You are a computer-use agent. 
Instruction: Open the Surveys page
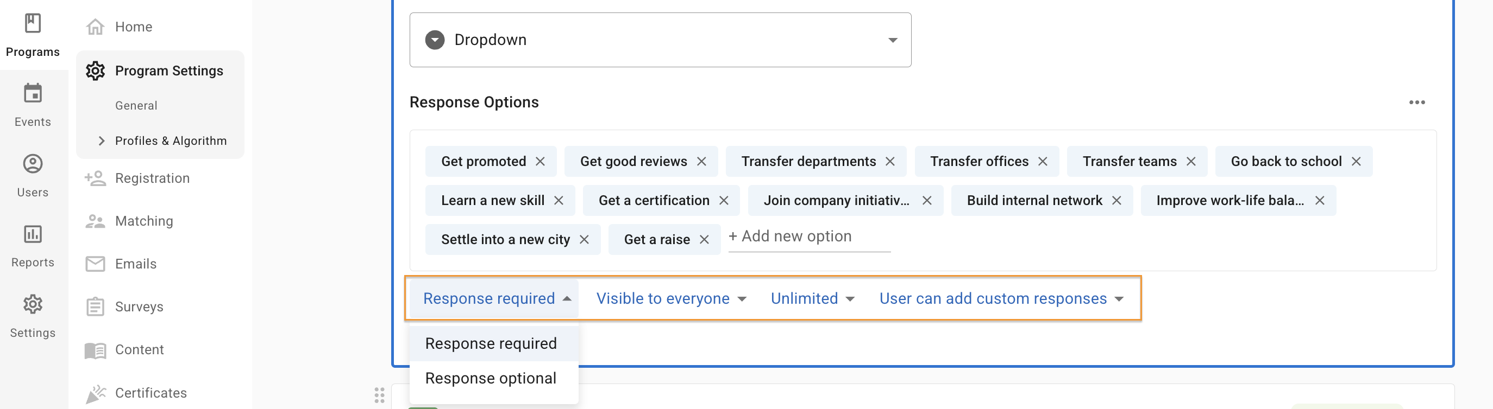[x=139, y=306]
